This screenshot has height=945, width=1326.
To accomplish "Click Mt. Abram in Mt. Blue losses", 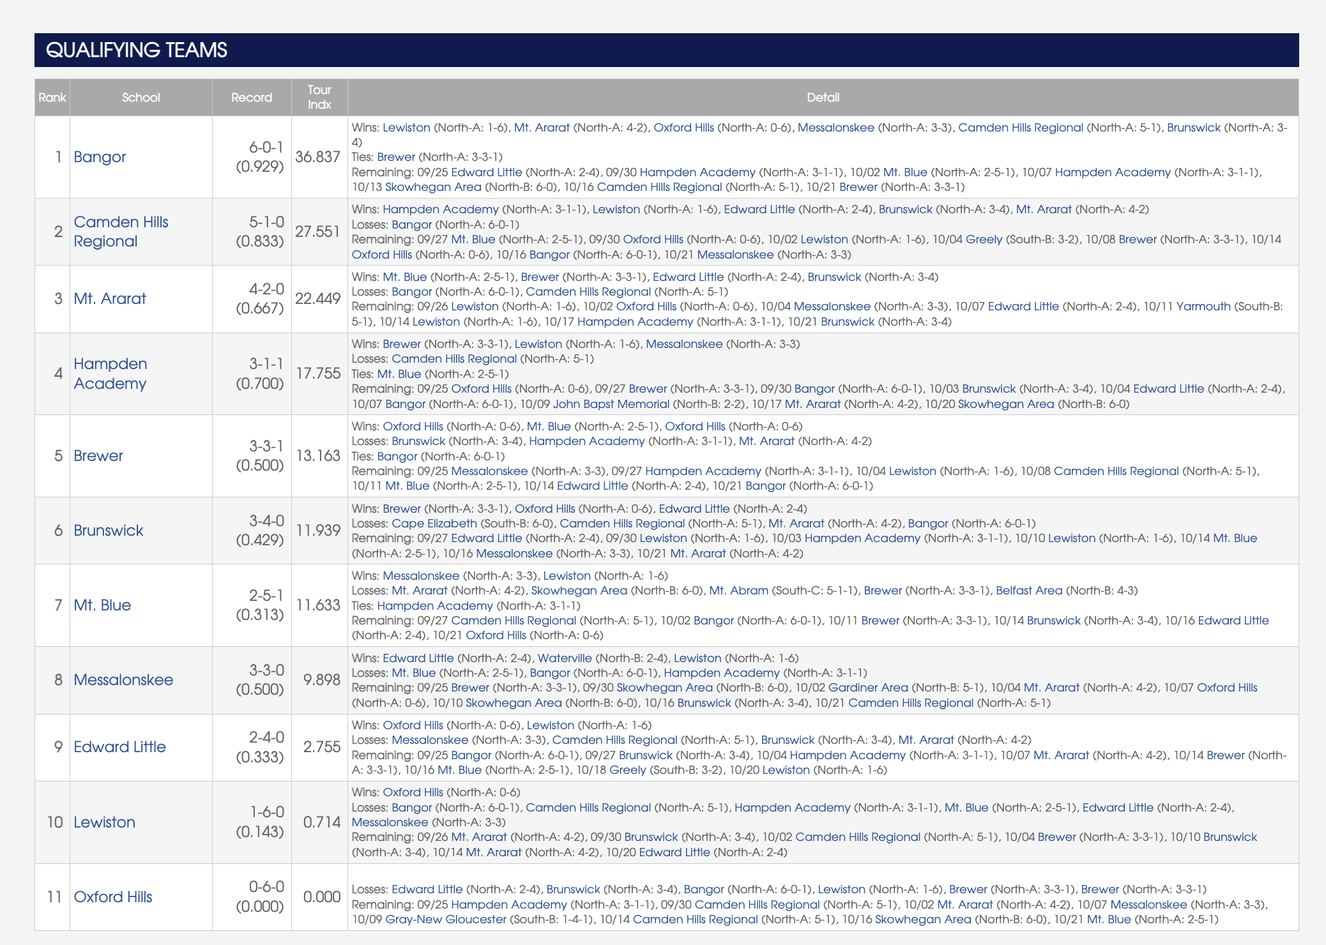I will pos(739,591).
